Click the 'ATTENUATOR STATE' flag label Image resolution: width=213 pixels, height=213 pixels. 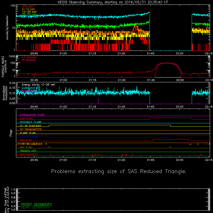(x=32, y=115)
